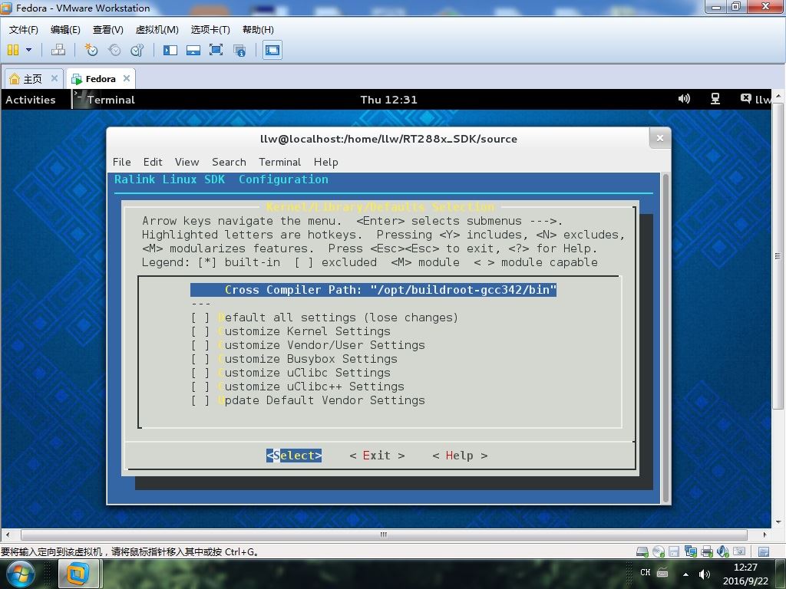786x589 pixels.
Task: Open the terminal View menu
Action: (x=187, y=162)
